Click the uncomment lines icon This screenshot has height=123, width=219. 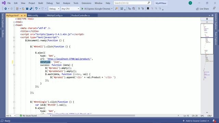click(143, 9)
